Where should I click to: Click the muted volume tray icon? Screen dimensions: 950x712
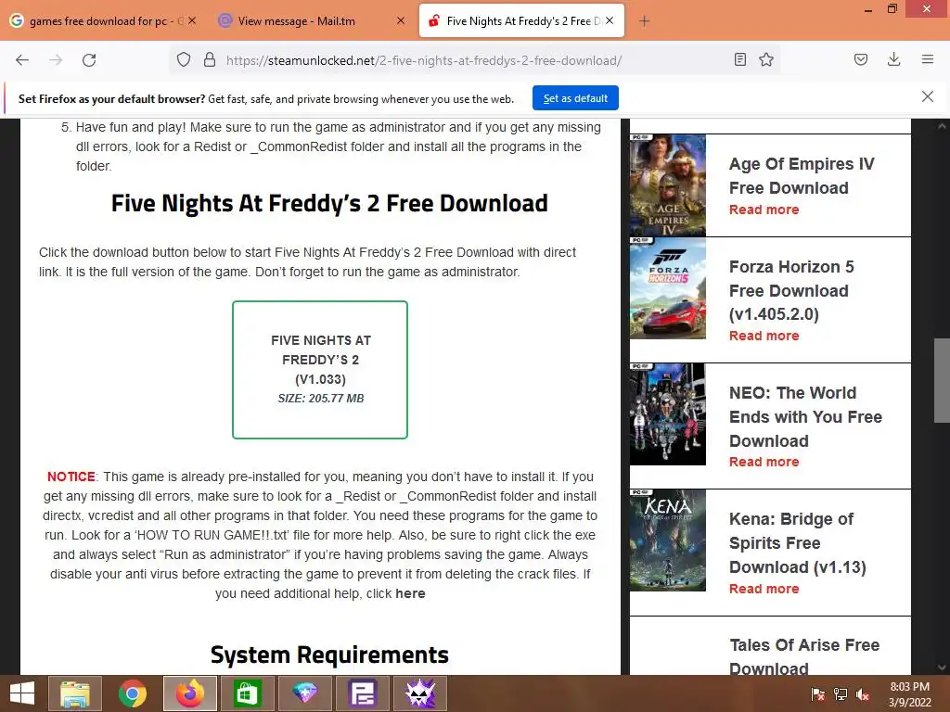coord(863,693)
